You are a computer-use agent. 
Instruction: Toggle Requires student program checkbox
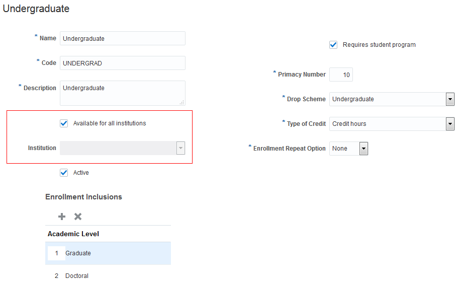point(333,45)
